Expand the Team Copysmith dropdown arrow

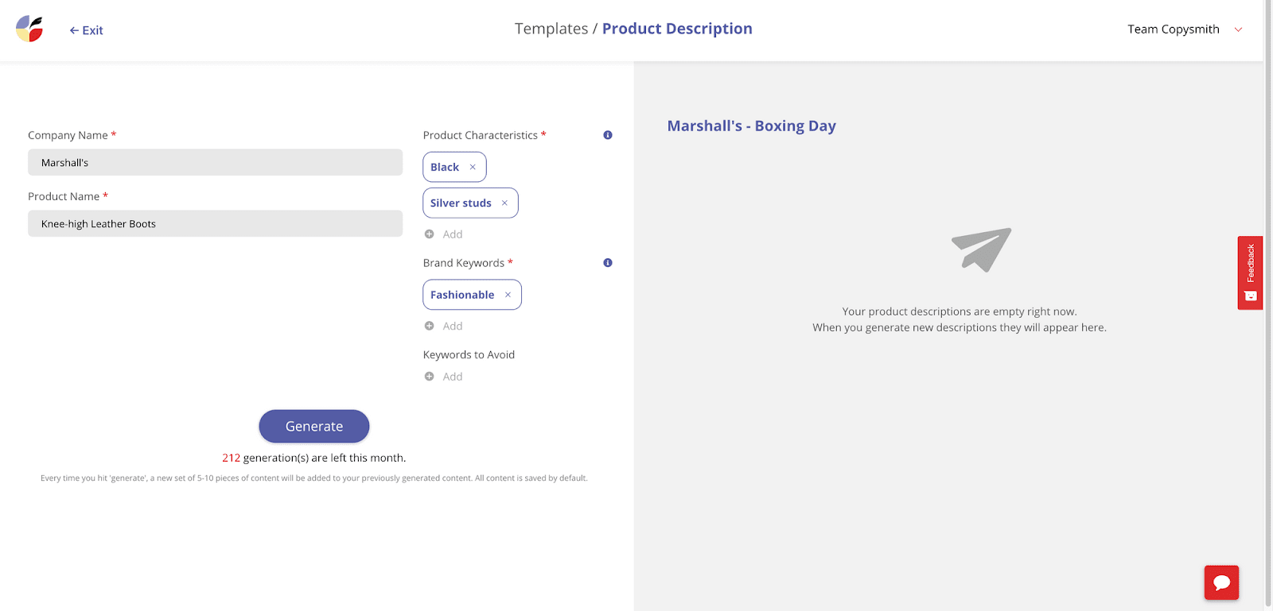point(1238,29)
